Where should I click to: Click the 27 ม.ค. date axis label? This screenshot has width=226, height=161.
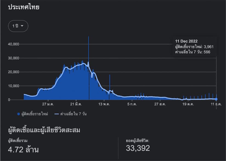(48, 104)
